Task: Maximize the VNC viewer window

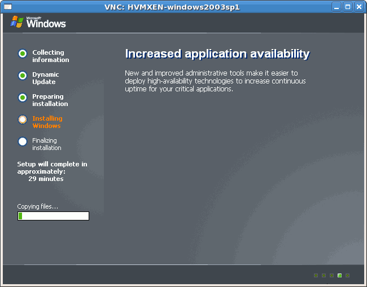Action: point(348,7)
